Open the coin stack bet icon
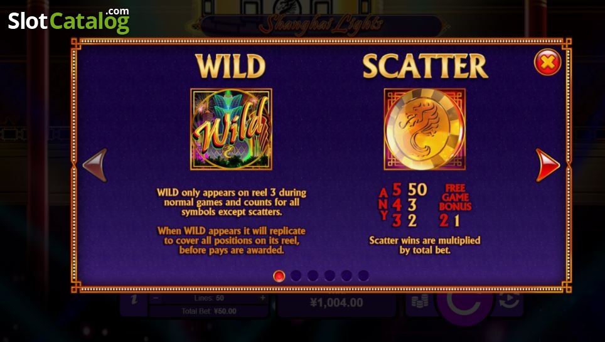 pos(420,301)
